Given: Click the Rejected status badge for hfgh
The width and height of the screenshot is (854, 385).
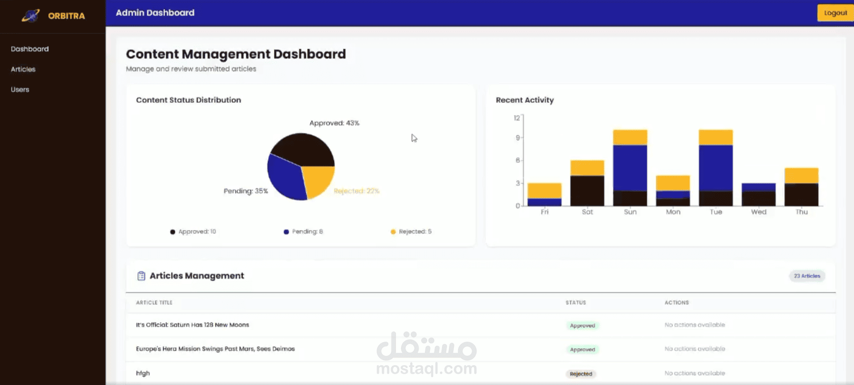Looking at the screenshot, I should pos(581,374).
